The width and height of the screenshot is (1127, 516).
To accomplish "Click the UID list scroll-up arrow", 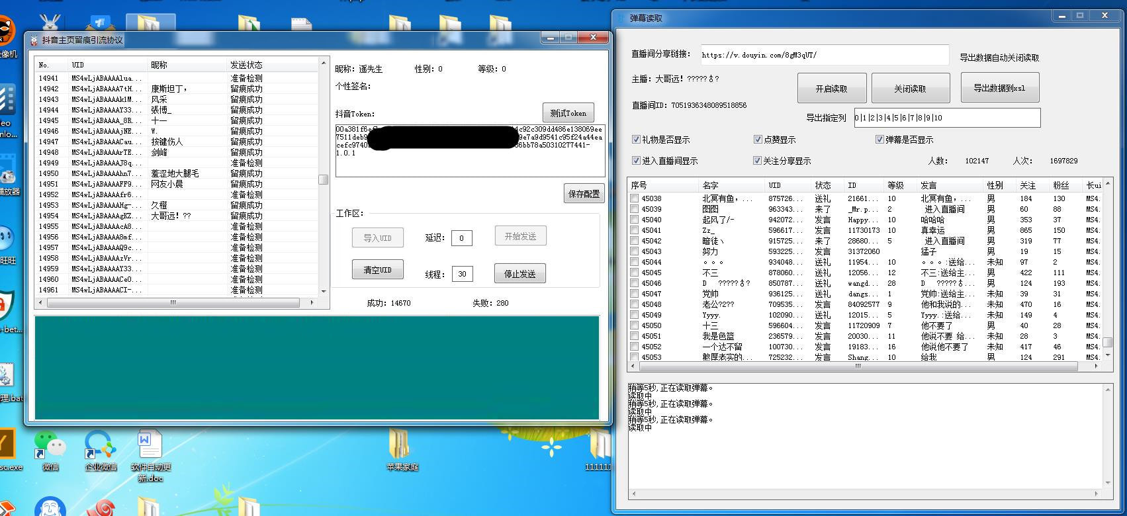I will (x=324, y=63).
